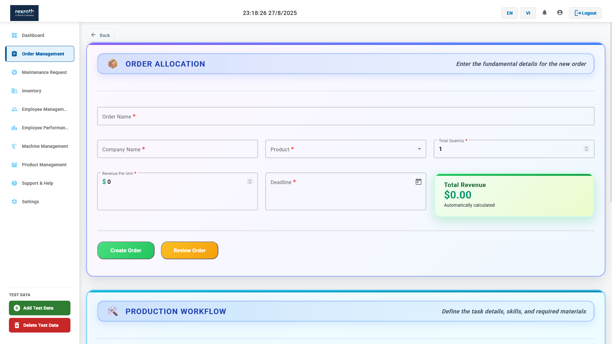Image resolution: width=612 pixels, height=344 pixels.
Task: Focus the Order Name input field
Action: click(x=346, y=116)
